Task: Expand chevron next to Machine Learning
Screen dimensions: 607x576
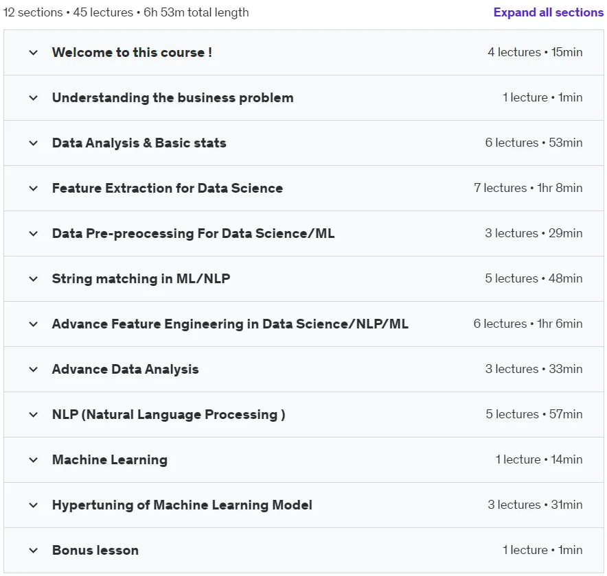Action: click(34, 459)
